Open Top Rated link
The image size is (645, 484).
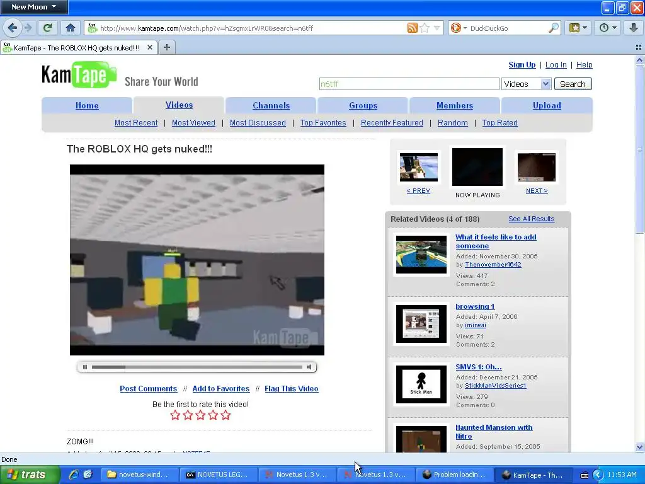[x=499, y=123]
